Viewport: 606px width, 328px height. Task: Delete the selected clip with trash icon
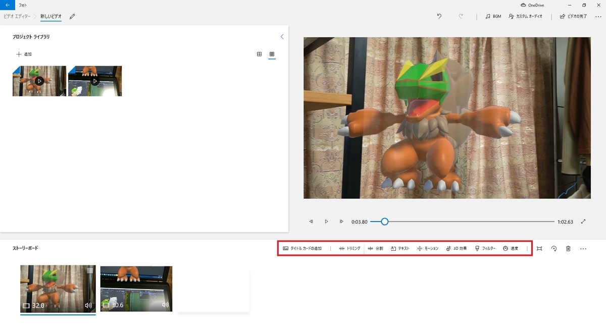tap(568, 248)
